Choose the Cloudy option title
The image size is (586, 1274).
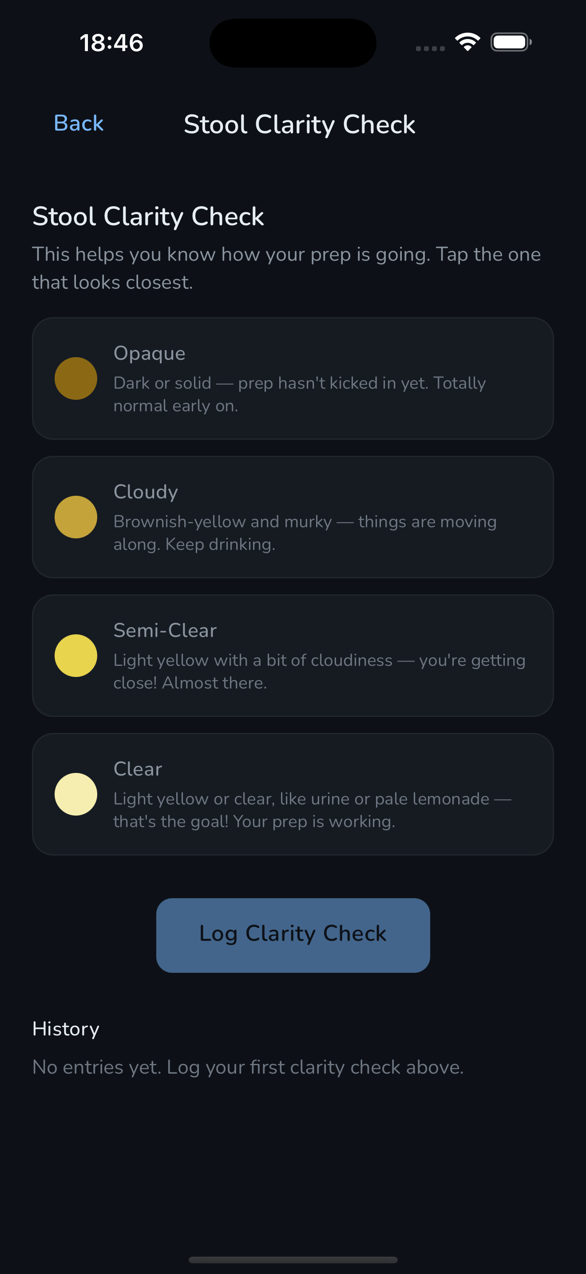click(x=145, y=492)
